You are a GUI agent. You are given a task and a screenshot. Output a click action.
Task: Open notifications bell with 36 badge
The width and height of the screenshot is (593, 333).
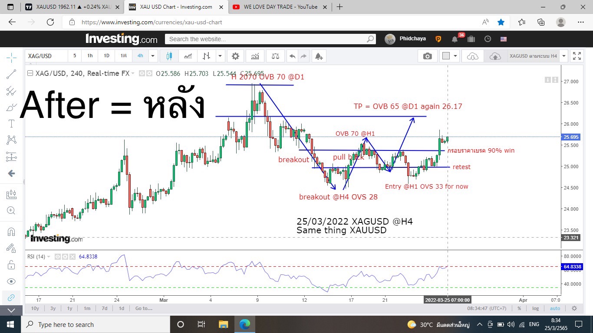[455, 39]
